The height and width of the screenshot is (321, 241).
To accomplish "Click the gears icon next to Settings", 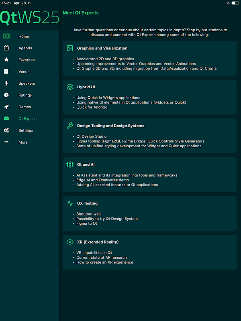I will [x=6, y=130].
